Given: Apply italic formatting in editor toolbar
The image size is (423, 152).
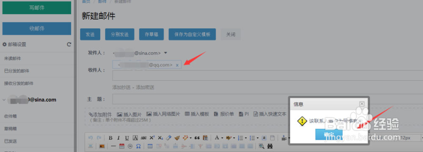Looking at the screenshot, I should click(x=118, y=138).
